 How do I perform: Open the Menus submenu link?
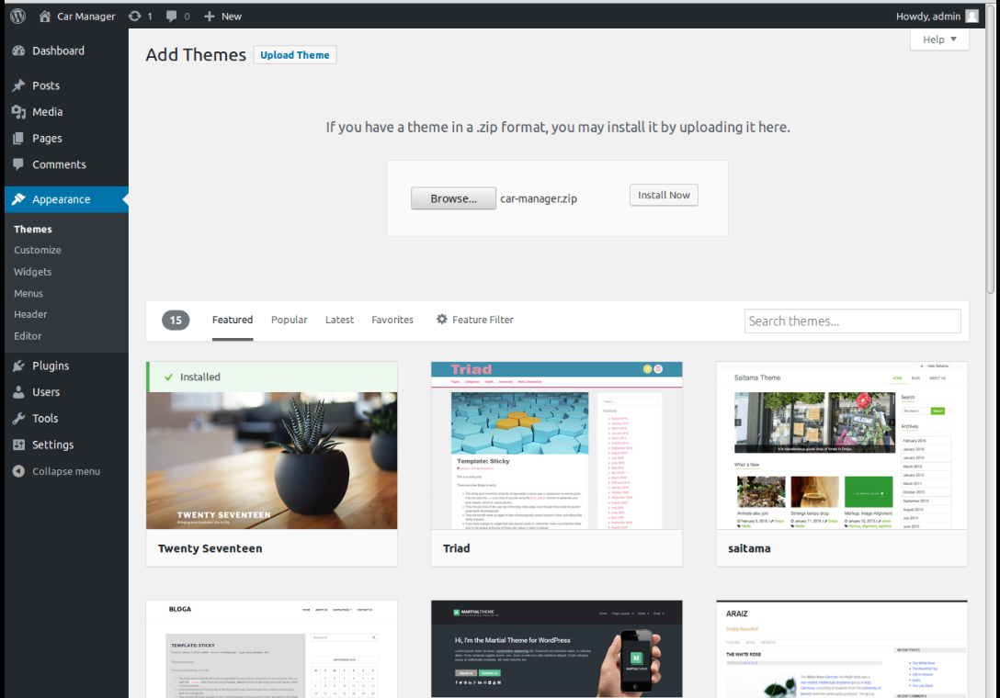(x=28, y=294)
